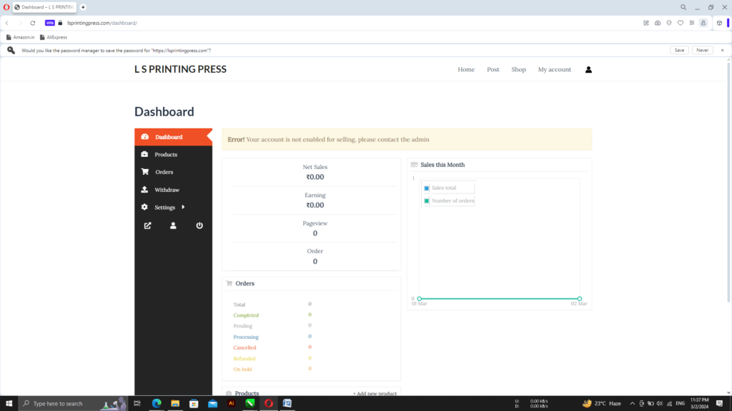Open Task View on the taskbar
The width and height of the screenshot is (732, 411).
pyautogui.click(x=137, y=404)
